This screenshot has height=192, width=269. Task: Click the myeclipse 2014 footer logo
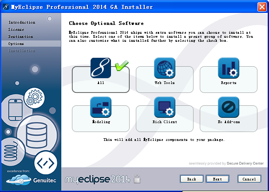(98, 179)
